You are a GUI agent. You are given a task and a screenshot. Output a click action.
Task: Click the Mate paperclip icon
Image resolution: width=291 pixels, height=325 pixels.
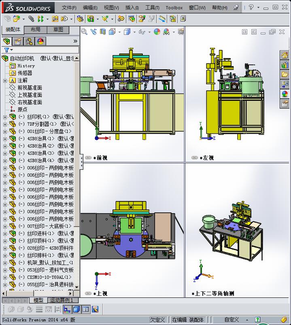pos(31,19)
